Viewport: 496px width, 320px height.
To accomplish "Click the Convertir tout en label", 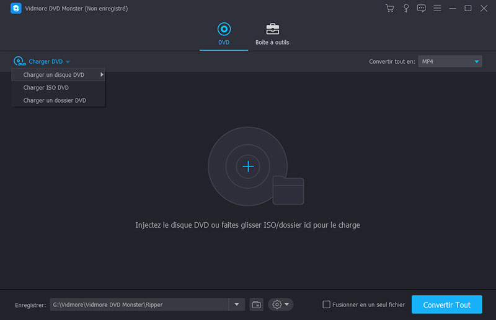I will tap(392, 61).
